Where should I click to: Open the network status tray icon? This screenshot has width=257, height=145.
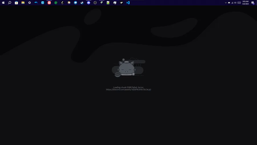[232, 3]
